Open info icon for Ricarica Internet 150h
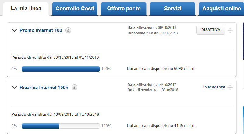 [x=74, y=88]
